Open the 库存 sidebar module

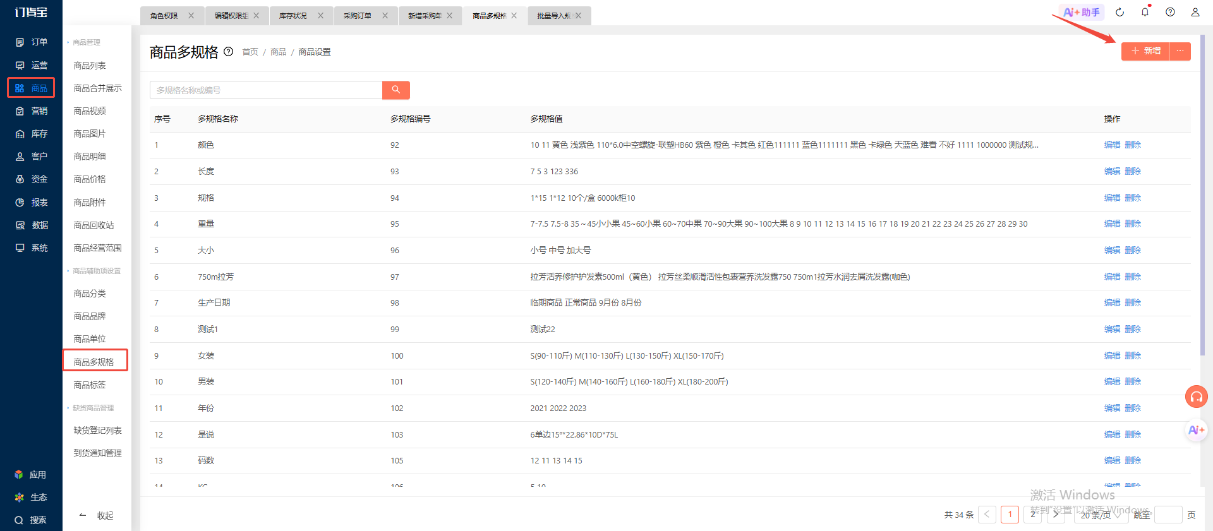[31, 134]
